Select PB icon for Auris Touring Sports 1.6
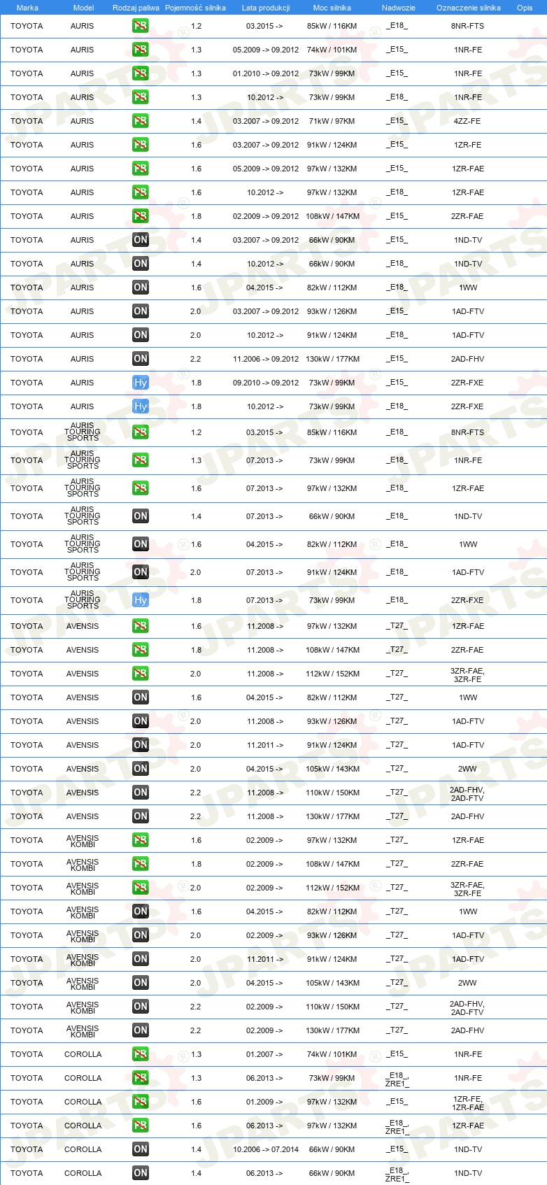 coord(141,488)
